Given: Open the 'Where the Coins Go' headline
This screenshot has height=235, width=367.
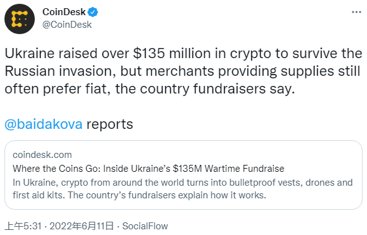Looking at the screenshot, I should [149, 169].
